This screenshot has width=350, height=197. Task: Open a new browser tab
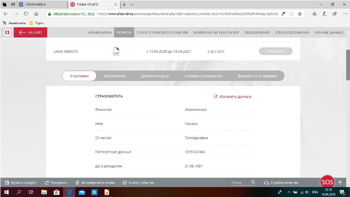point(124,4)
